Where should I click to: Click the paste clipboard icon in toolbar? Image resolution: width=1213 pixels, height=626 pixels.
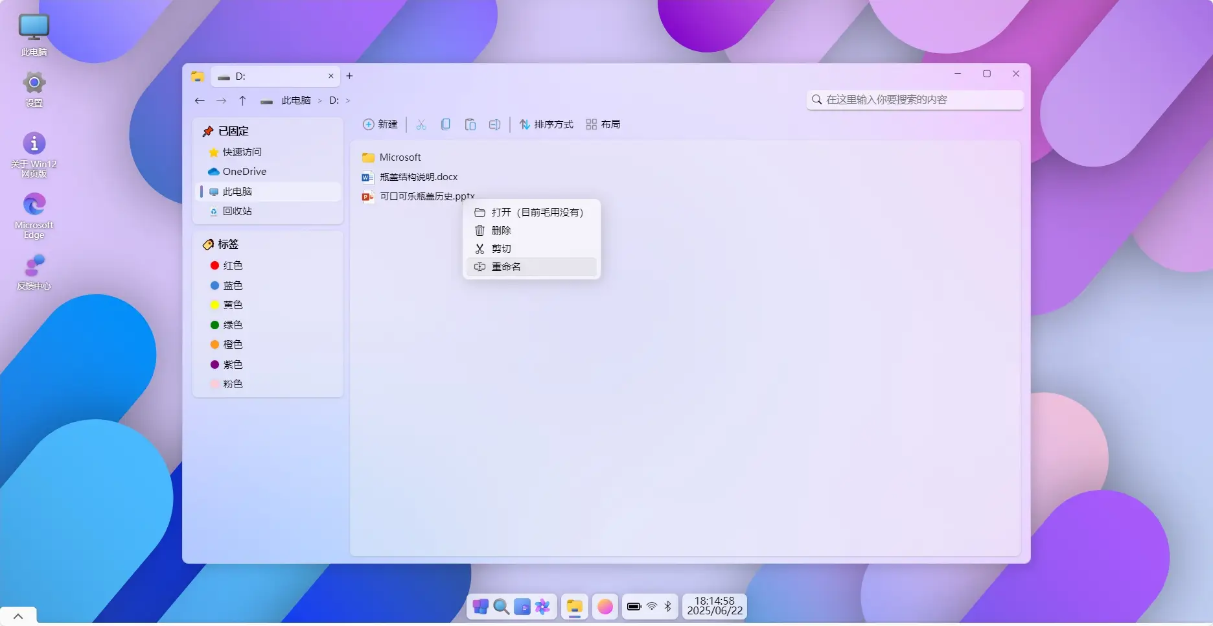470,124
